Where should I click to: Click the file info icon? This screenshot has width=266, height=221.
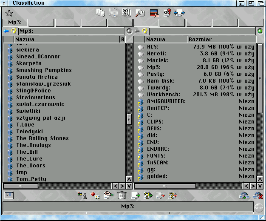pos(82,195)
